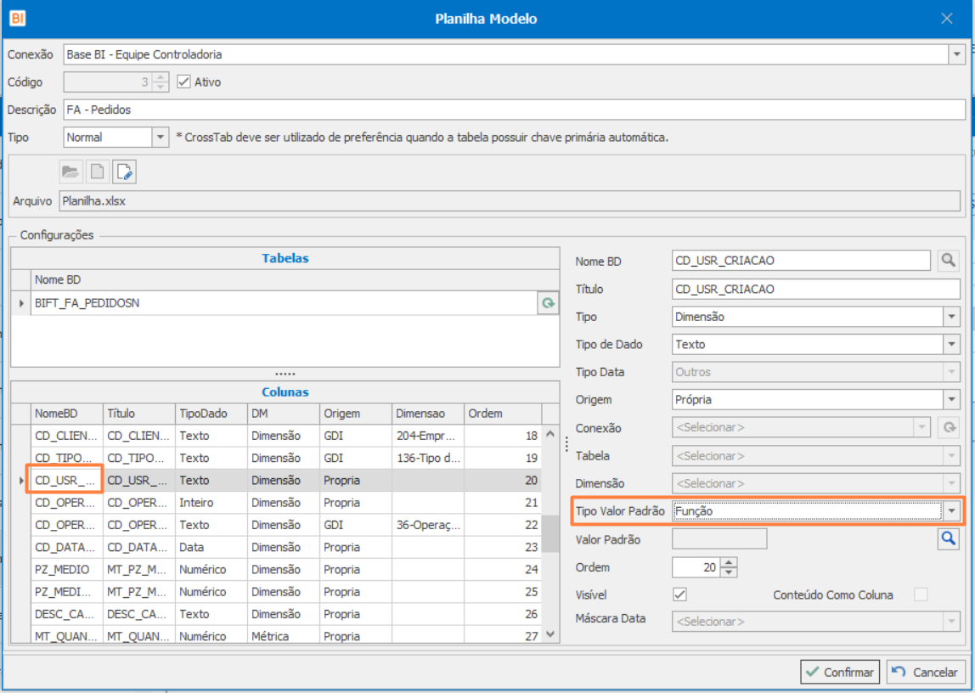The height and width of the screenshot is (693, 975).
Task: Uncheck the Ativo checkbox
Action: [183, 82]
